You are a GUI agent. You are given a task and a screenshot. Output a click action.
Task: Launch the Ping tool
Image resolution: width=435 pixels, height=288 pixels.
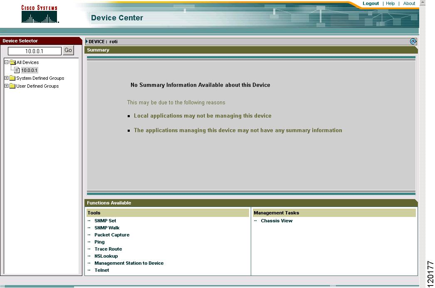pyautogui.click(x=99, y=242)
